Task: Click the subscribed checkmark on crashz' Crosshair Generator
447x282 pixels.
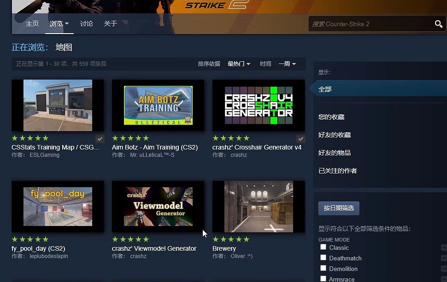Action: point(300,138)
